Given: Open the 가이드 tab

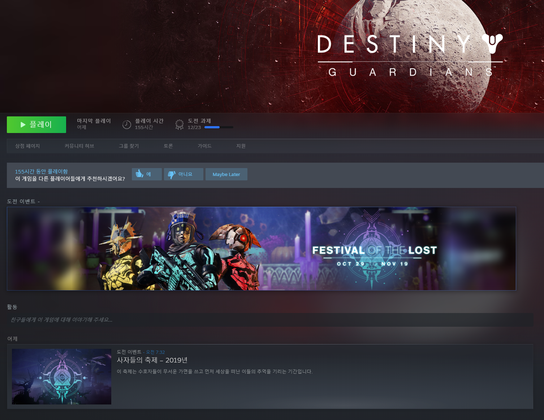Looking at the screenshot, I should click(x=204, y=146).
